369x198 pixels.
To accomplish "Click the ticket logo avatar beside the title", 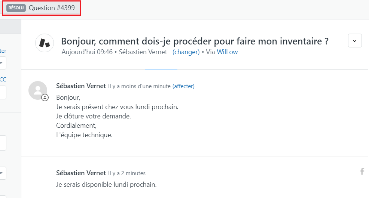I will [45, 43].
